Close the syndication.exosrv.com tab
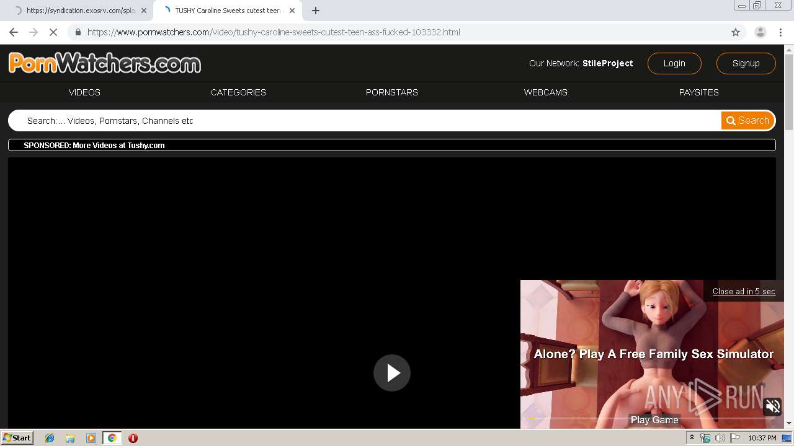This screenshot has height=446, width=794. click(144, 11)
